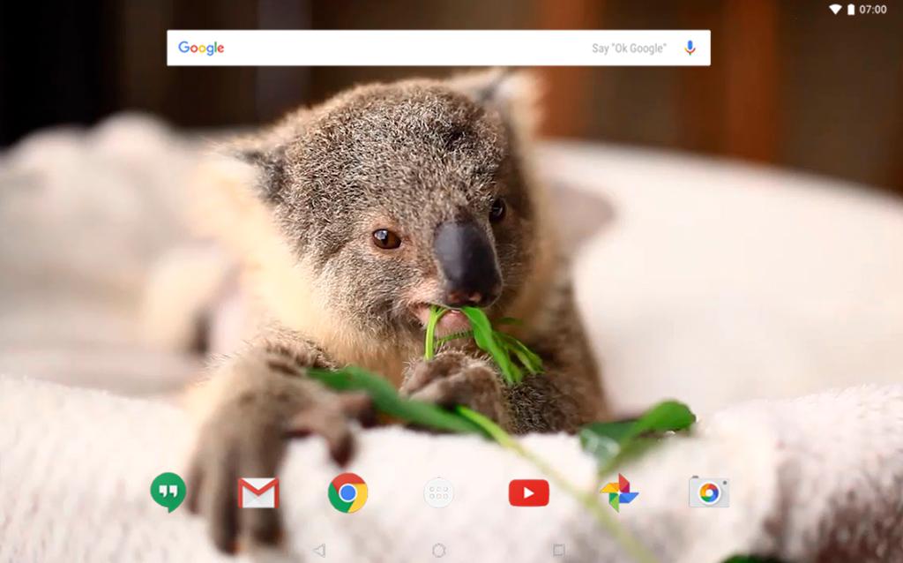Screen dimensions: 903x563
Task: Tap the battery status icon
Action: click(851, 9)
